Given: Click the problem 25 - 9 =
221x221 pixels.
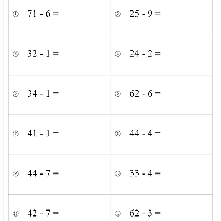Looking at the screenshot, I should tap(145, 14).
